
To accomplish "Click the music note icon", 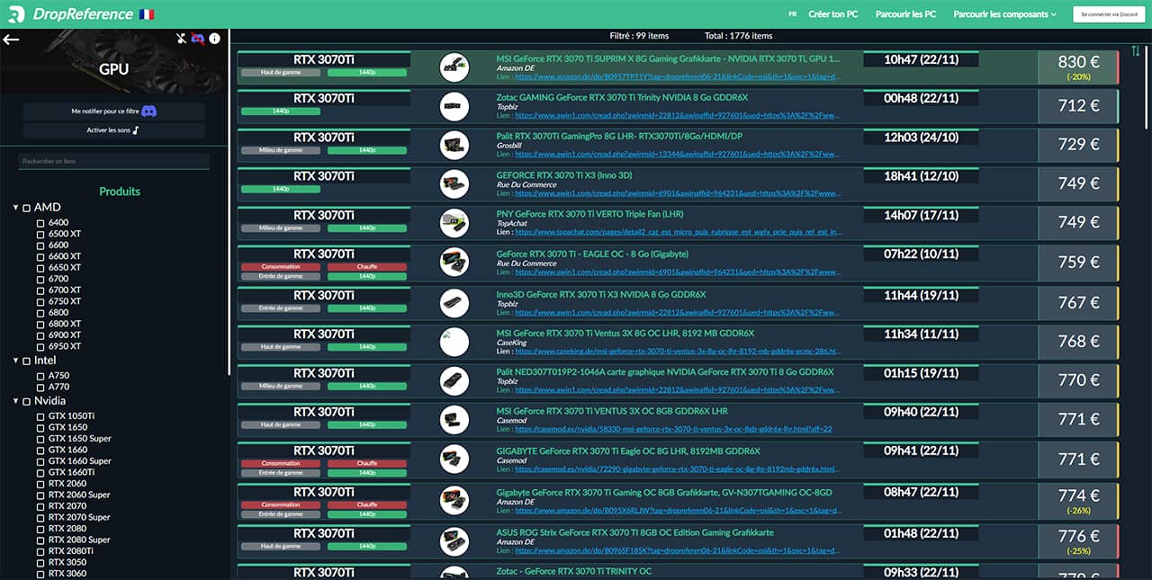I will [x=136, y=130].
